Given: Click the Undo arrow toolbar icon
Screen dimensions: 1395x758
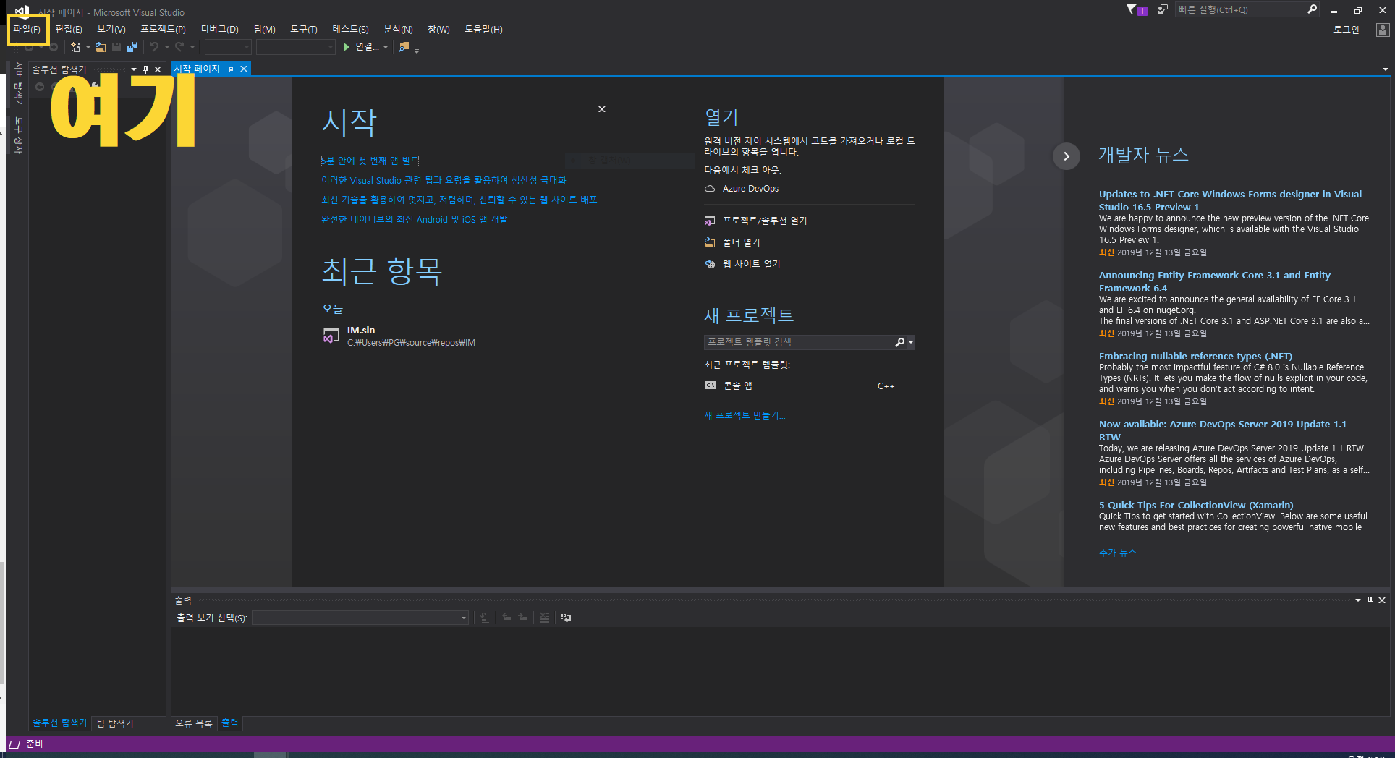Looking at the screenshot, I should pos(154,47).
